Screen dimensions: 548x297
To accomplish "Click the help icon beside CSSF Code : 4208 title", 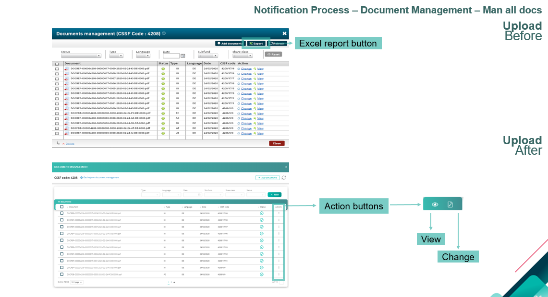I will [x=164, y=34].
